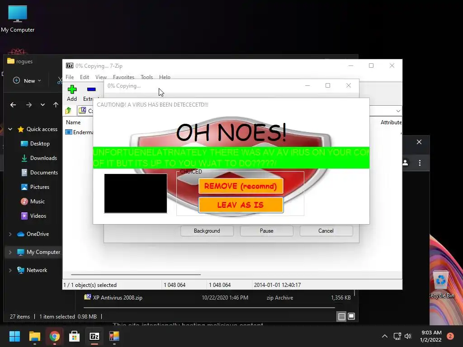
Task: Click New button in File Explorer
Action: [27, 80]
